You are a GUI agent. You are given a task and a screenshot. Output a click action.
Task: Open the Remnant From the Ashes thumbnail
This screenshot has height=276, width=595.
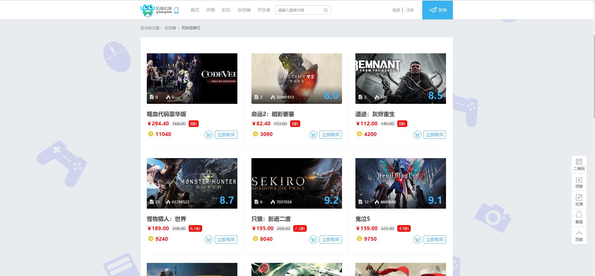tap(401, 79)
